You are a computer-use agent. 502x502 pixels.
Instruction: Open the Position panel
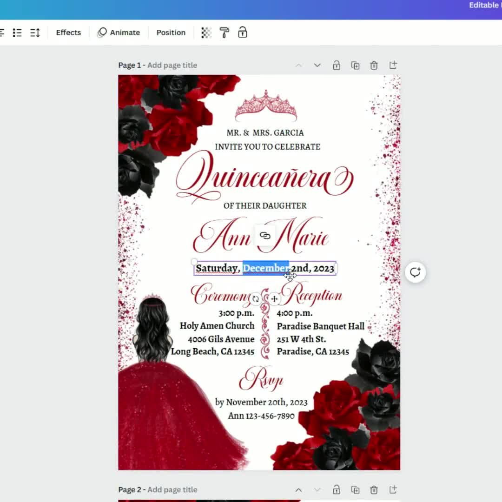171,33
